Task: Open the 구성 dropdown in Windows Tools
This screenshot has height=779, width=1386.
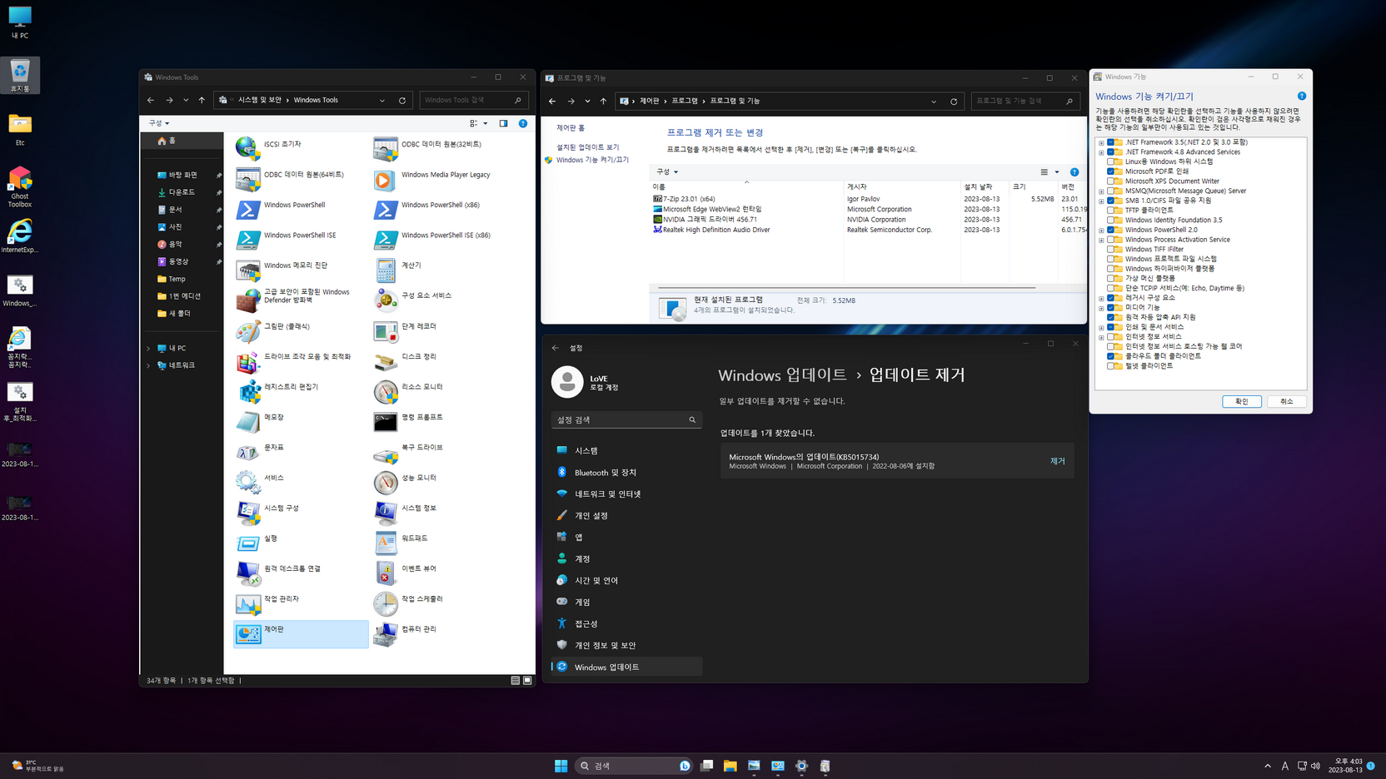Action: [x=159, y=123]
